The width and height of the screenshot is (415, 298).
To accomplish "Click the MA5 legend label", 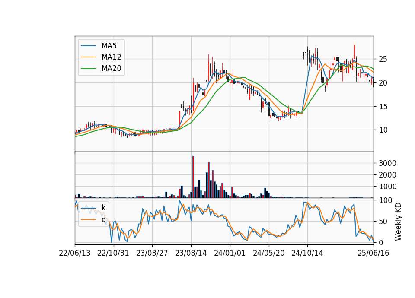I will tap(109, 46).
